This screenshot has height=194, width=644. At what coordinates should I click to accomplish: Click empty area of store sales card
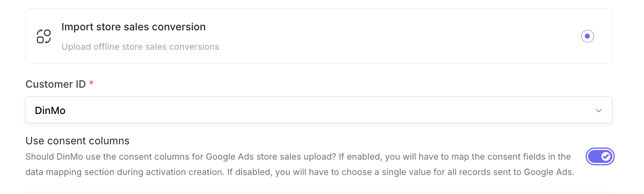385,36
